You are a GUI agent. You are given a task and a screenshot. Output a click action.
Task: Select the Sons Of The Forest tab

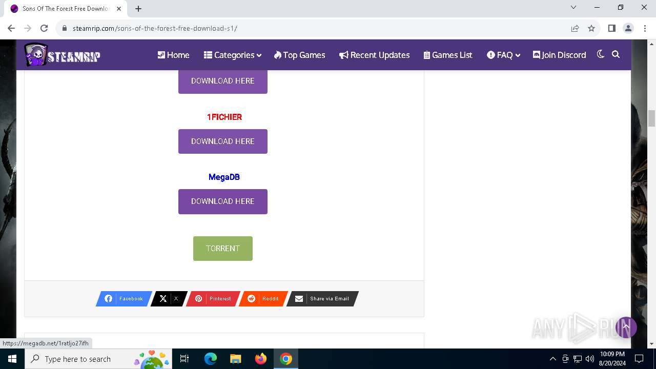pyautogui.click(x=66, y=9)
